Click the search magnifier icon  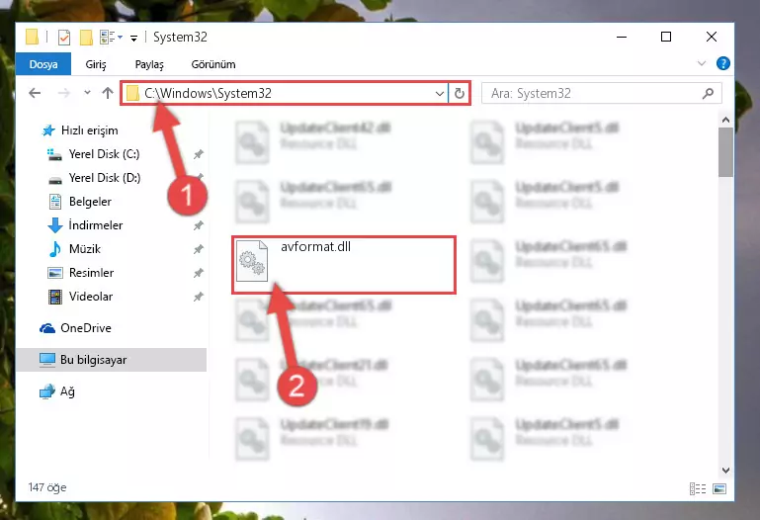click(708, 93)
